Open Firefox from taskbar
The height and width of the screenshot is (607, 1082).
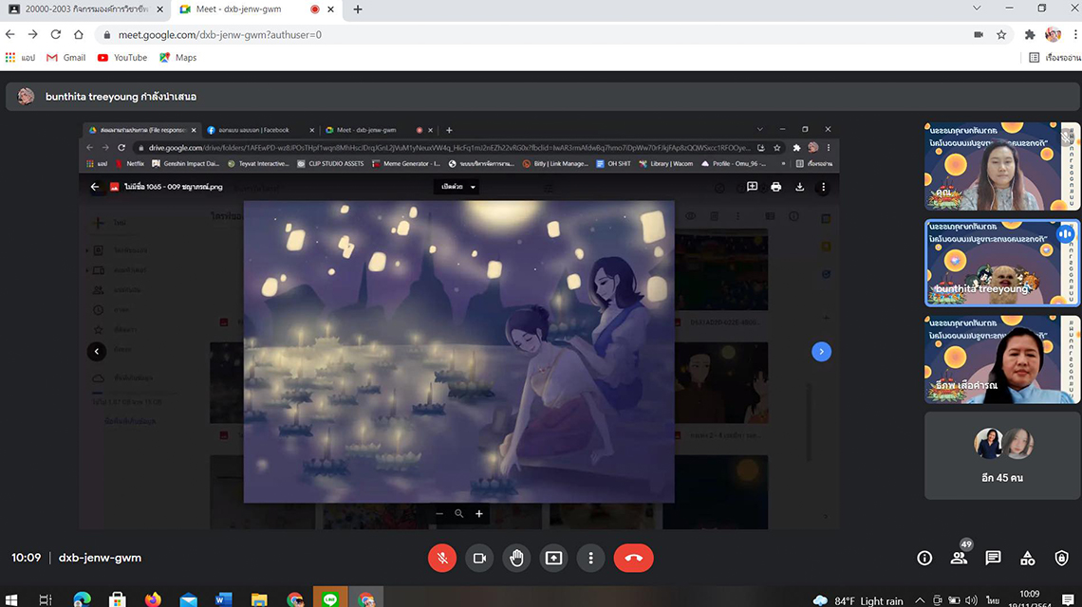(153, 600)
